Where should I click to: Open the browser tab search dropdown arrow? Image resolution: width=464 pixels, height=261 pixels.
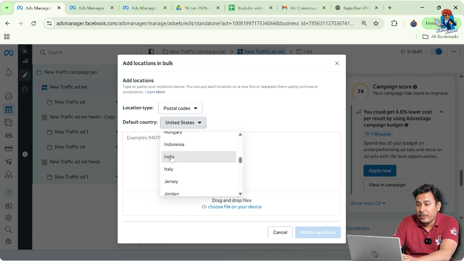click(x=7, y=8)
